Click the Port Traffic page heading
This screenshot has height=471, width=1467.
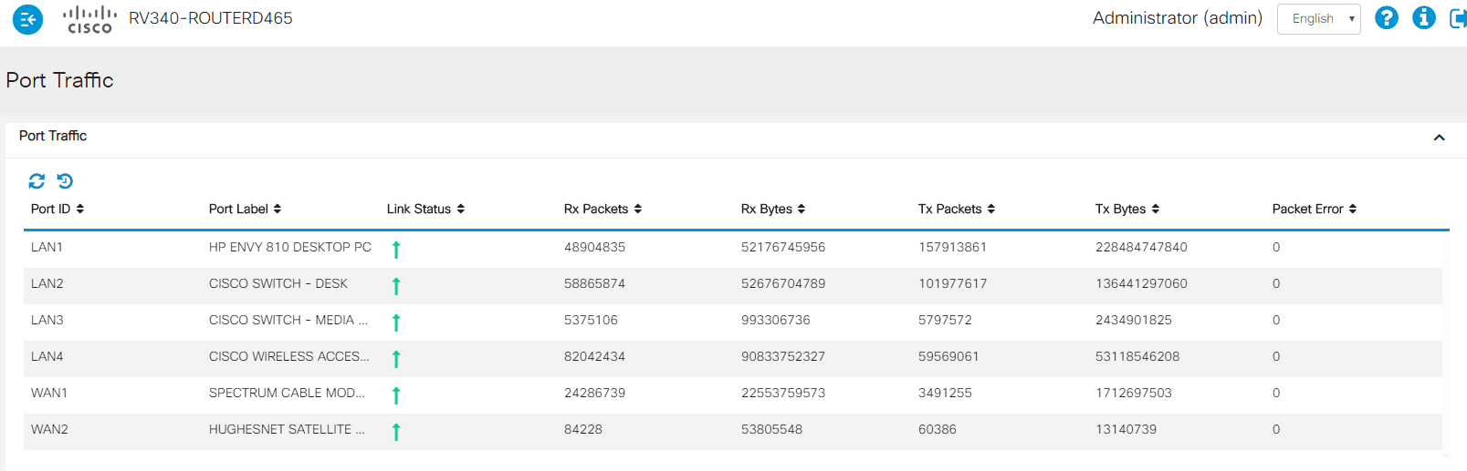click(x=59, y=80)
